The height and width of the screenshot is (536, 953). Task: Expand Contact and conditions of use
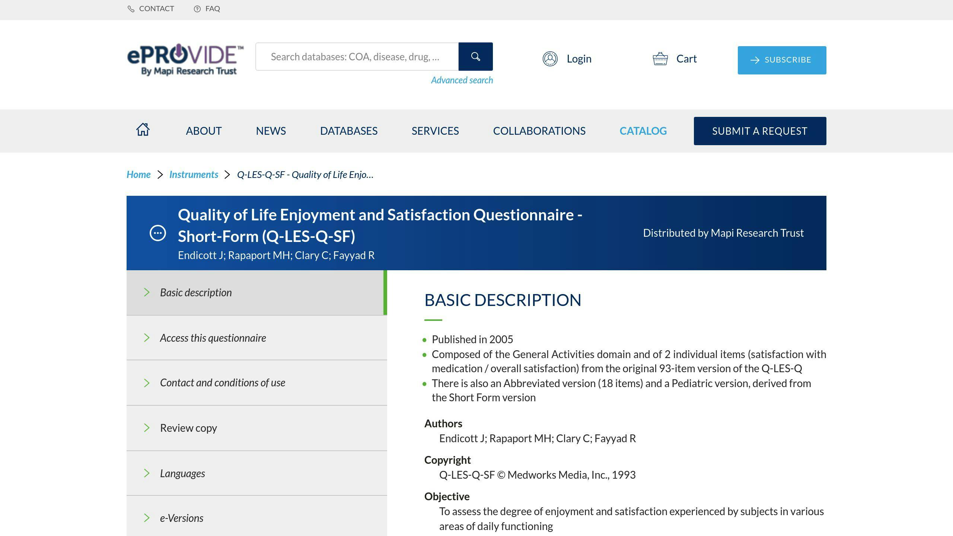256,383
